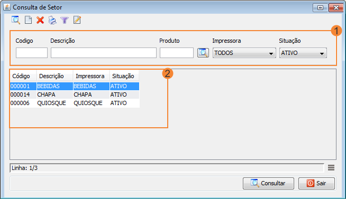Screen dimensions: 346x199
Task: Click the QUIOSQUE printer cell
Action: (91, 103)
